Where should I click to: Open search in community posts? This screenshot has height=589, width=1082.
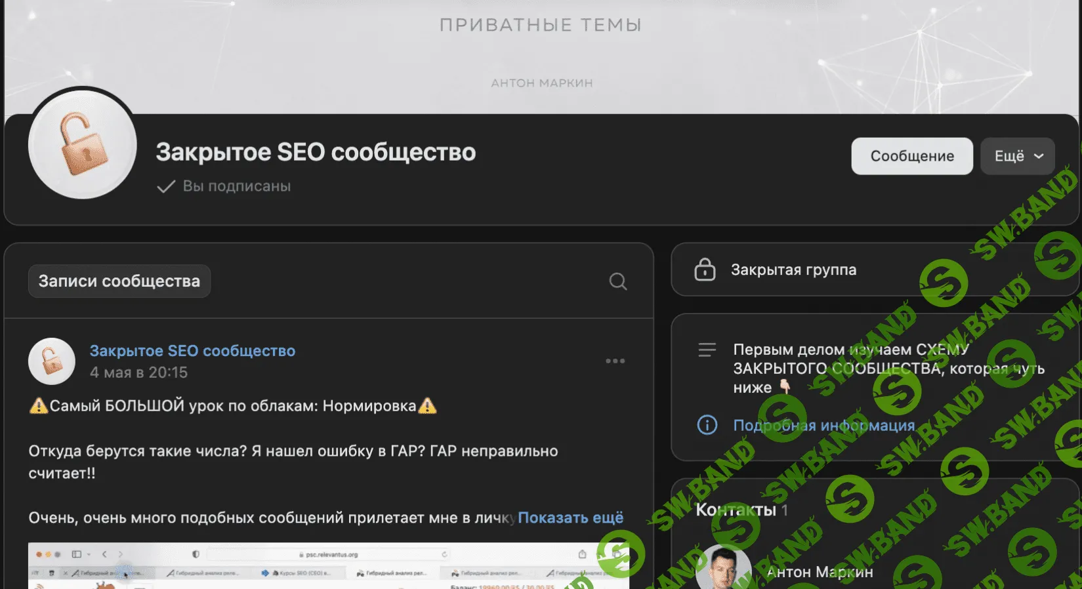617,281
